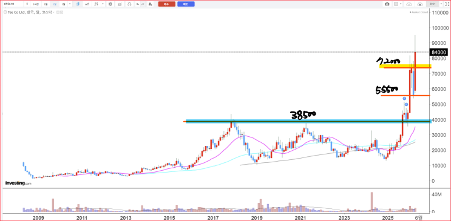Take a chart snapshot with camera icon
Screen dimensions: 451x221
(387, 4)
